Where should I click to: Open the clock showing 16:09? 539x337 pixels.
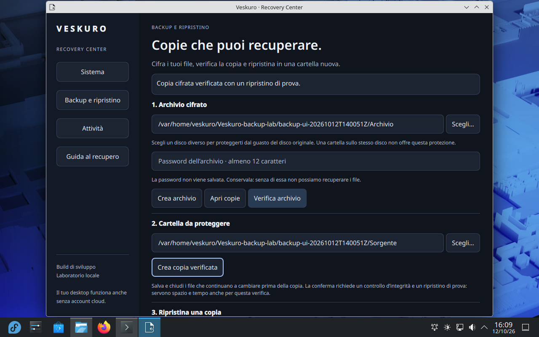point(504,327)
